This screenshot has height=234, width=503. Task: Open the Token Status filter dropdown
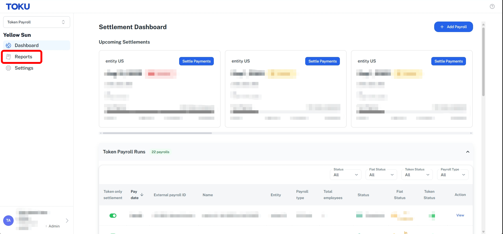tap(417, 175)
